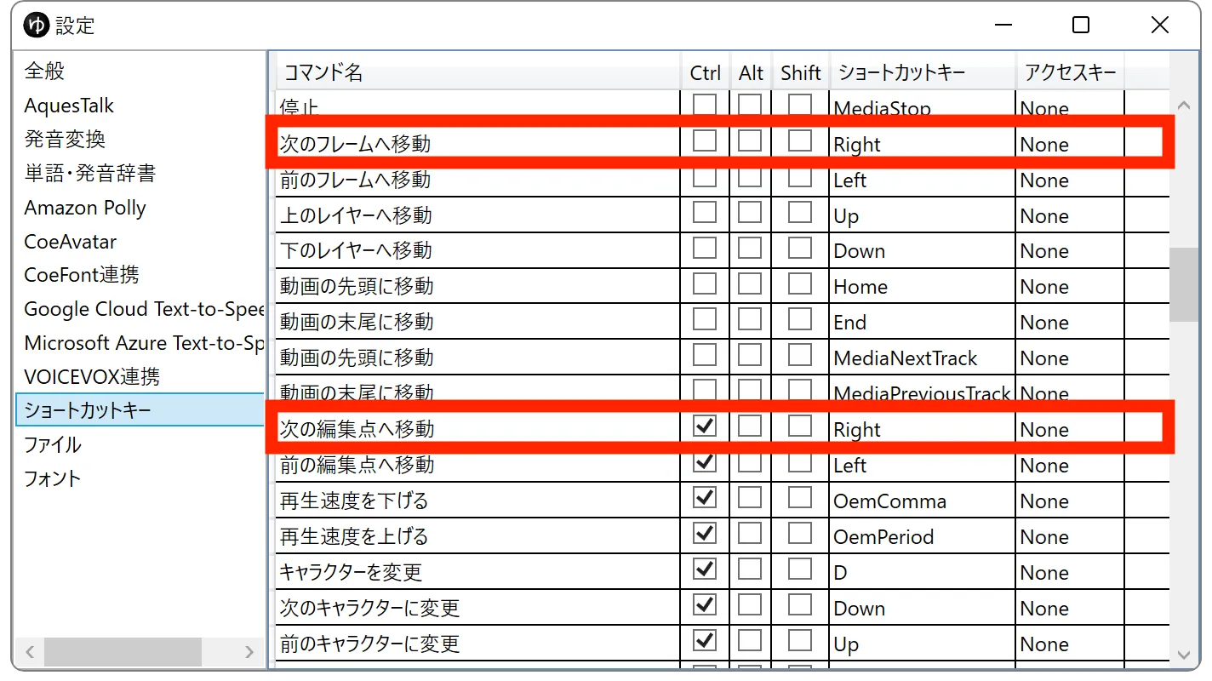Uncheck Ctrl for 次のキャラクターに変更
Viewport: 1212px width, 681px height.
tap(705, 604)
